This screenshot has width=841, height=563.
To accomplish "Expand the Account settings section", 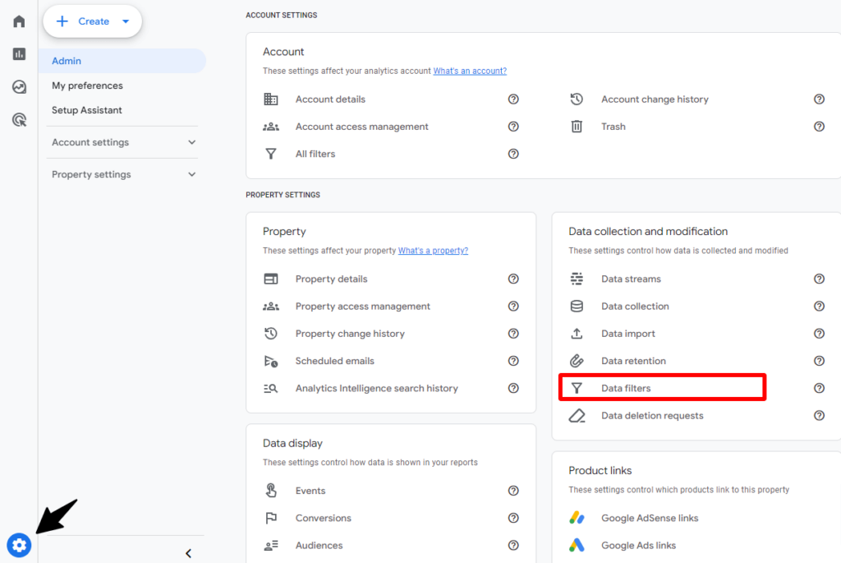I will coord(123,142).
